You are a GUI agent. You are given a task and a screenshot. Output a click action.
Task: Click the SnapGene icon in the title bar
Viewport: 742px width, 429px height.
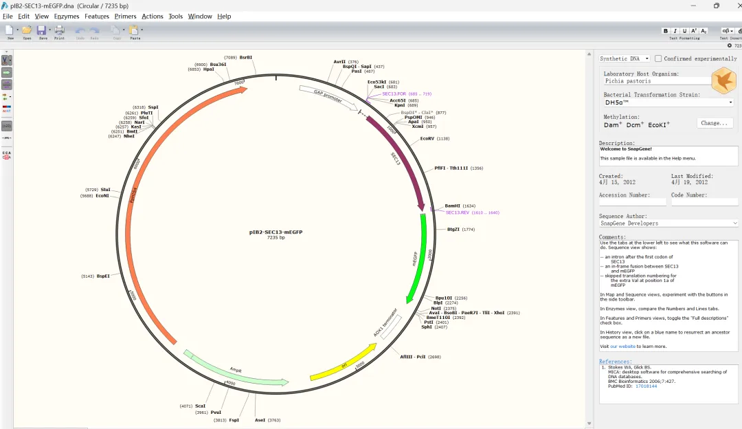click(5, 5)
